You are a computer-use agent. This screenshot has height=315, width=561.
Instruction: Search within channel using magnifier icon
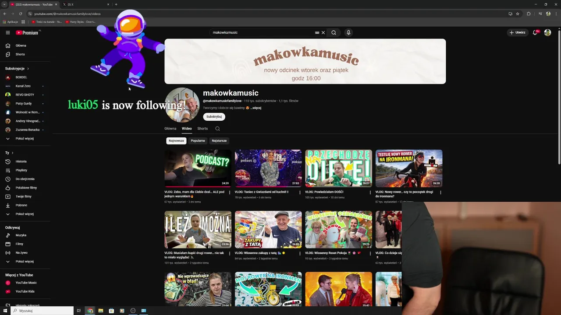pos(217,129)
